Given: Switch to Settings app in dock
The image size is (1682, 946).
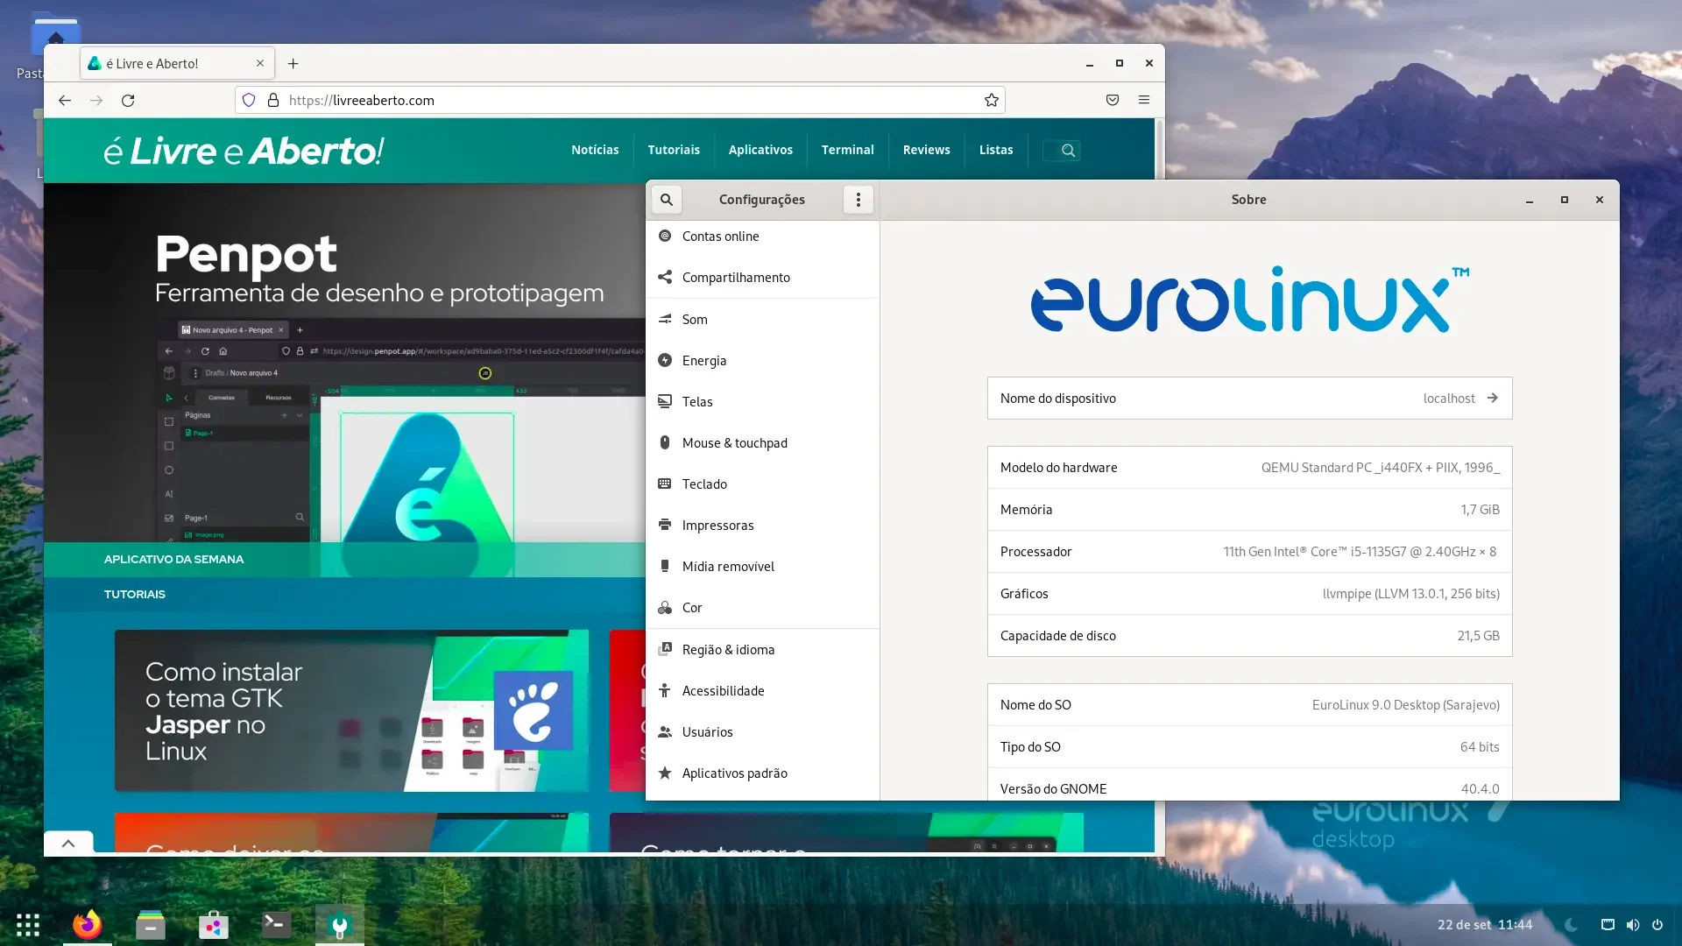Looking at the screenshot, I should coord(340,925).
